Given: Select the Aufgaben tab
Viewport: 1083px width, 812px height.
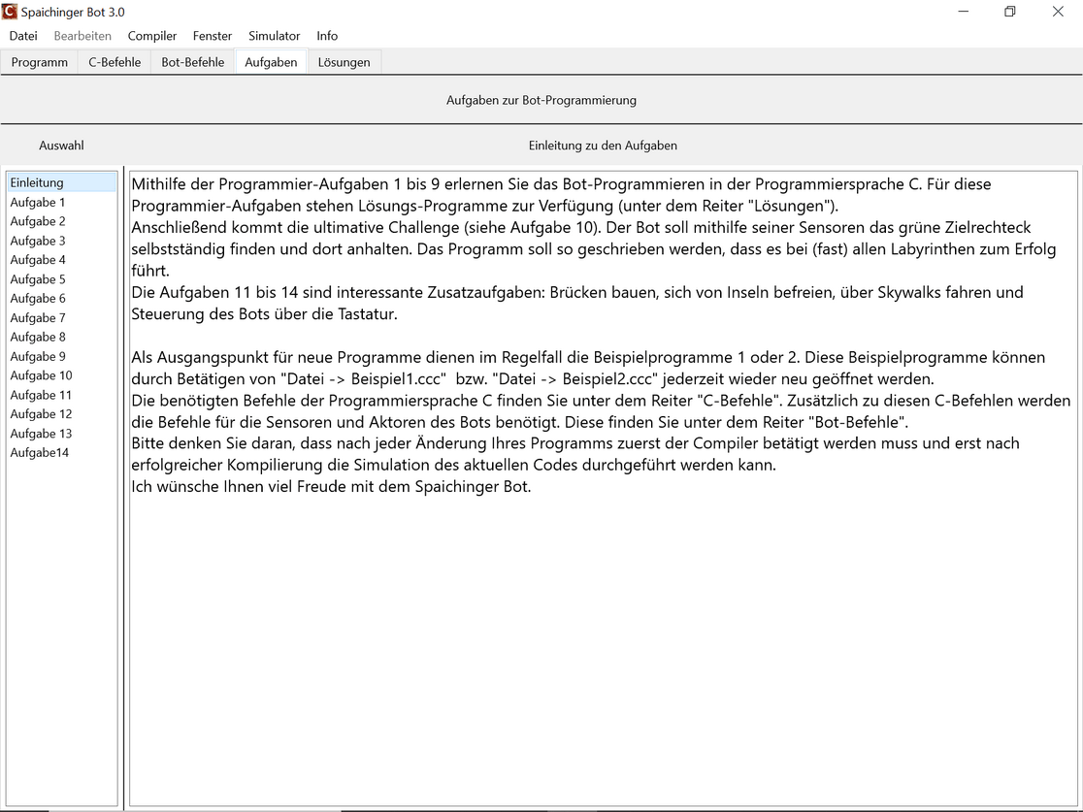Looking at the screenshot, I should point(271,62).
